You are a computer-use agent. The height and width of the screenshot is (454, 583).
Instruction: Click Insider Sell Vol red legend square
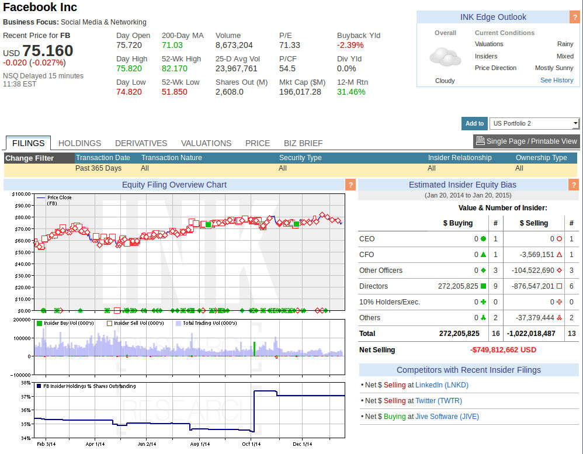(x=109, y=323)
